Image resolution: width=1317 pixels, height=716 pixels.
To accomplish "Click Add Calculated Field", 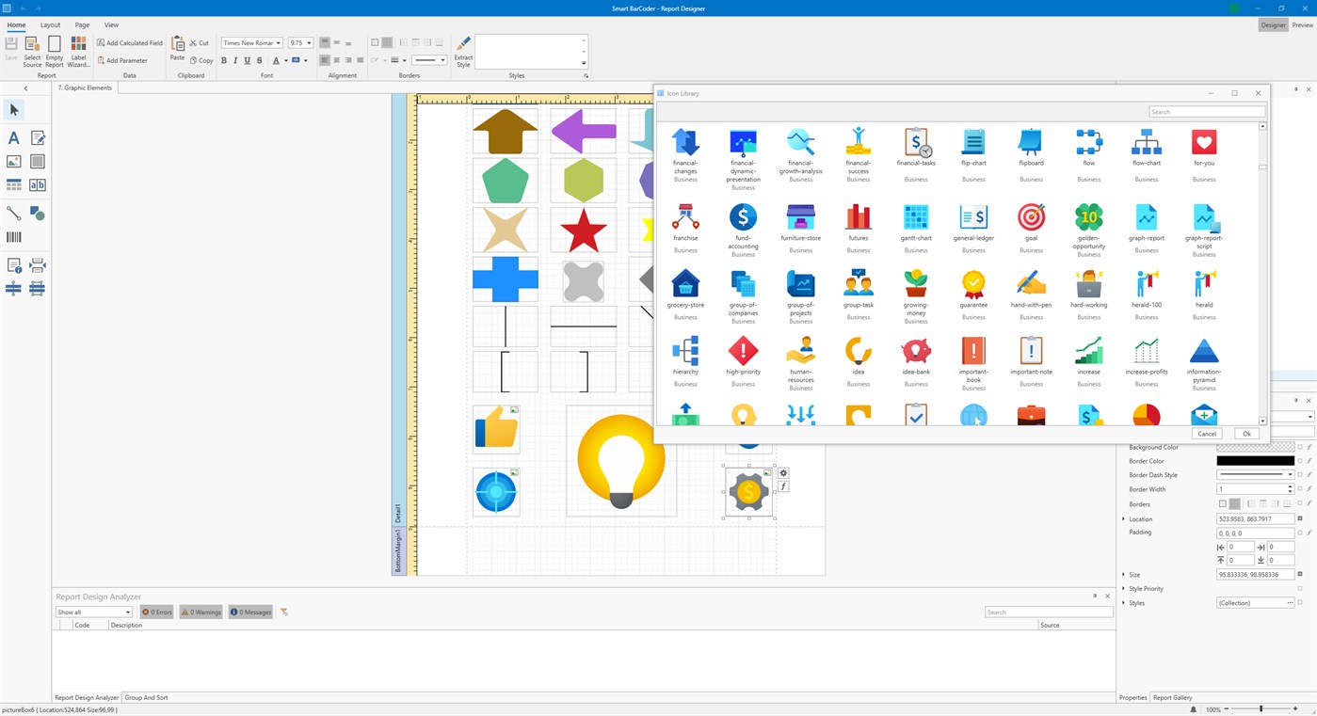I will coord(129,42).
